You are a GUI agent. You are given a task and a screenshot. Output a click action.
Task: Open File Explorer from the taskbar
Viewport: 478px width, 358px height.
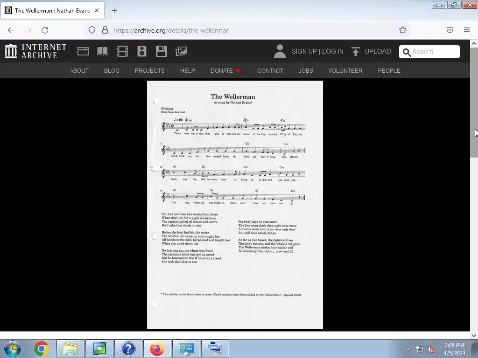pyautogui.click(x=70, y=349)
